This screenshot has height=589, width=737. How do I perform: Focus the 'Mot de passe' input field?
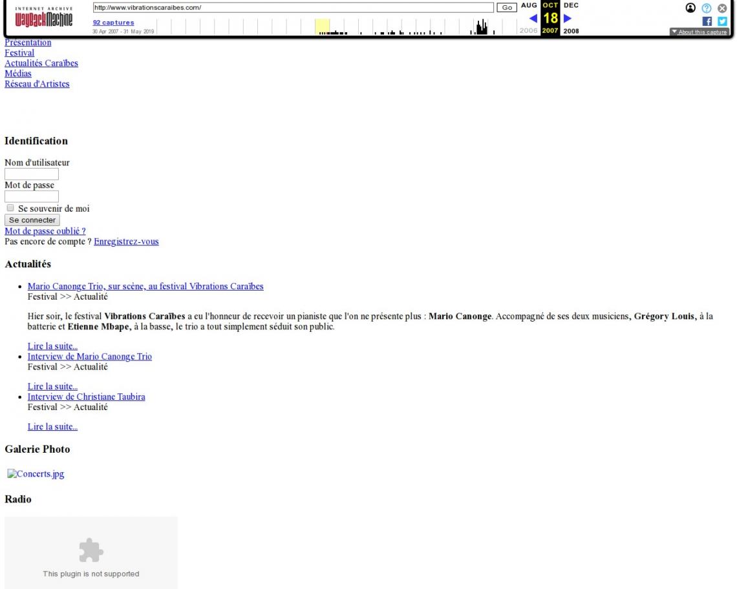click(32, 196)
